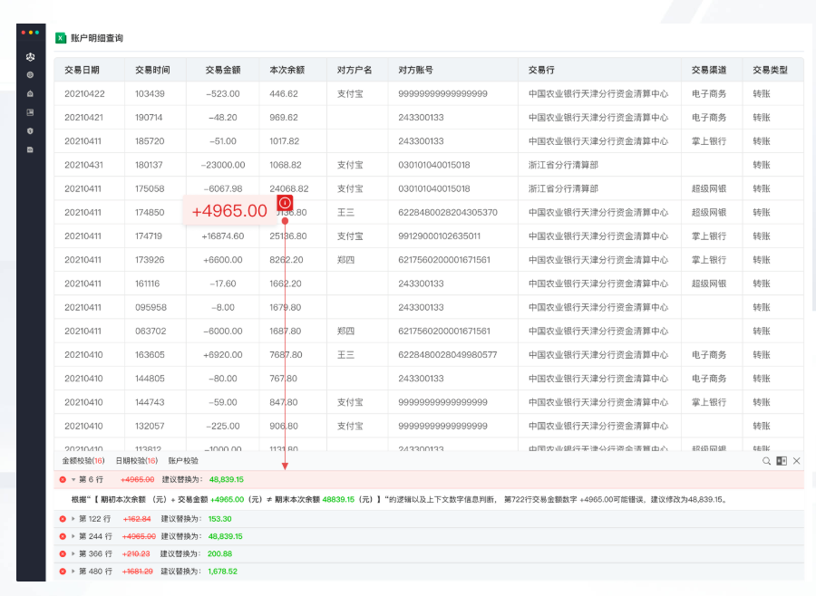816x596 pixels.
Task: Click the account number 9912900010263 5011
Action: (x=439, y=236)
